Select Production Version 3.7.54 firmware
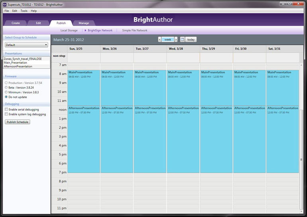Viewport: 307px width, 217px height. (x=6, y=83)
